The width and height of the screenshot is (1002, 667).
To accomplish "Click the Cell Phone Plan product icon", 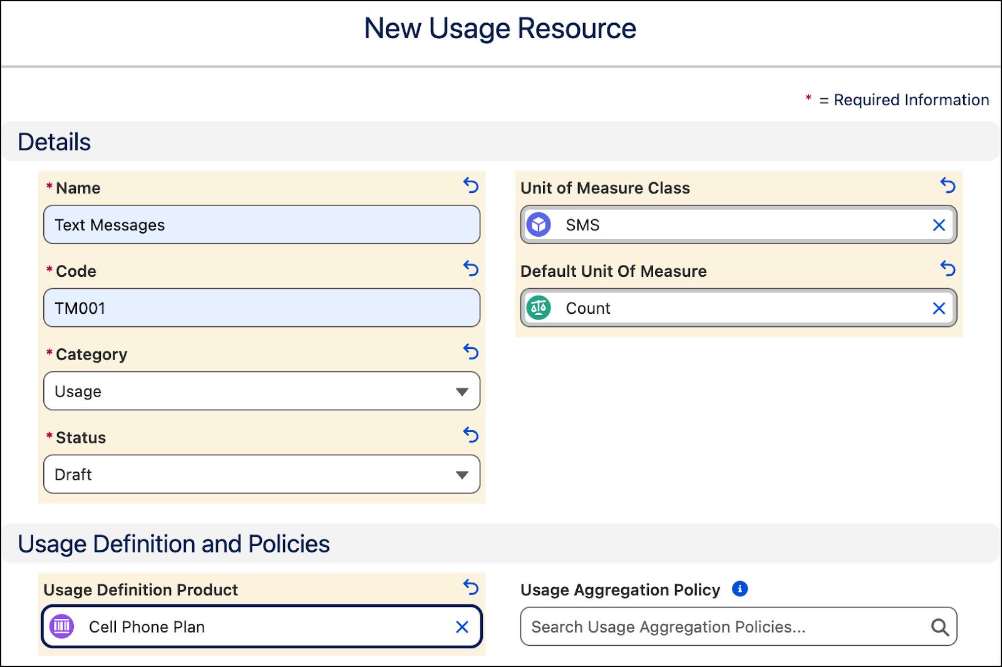I will (61, 626).
